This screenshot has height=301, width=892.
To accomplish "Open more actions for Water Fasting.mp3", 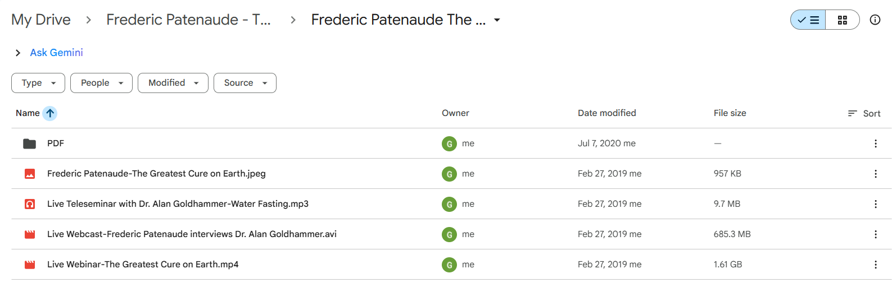I will click(875, 204).
